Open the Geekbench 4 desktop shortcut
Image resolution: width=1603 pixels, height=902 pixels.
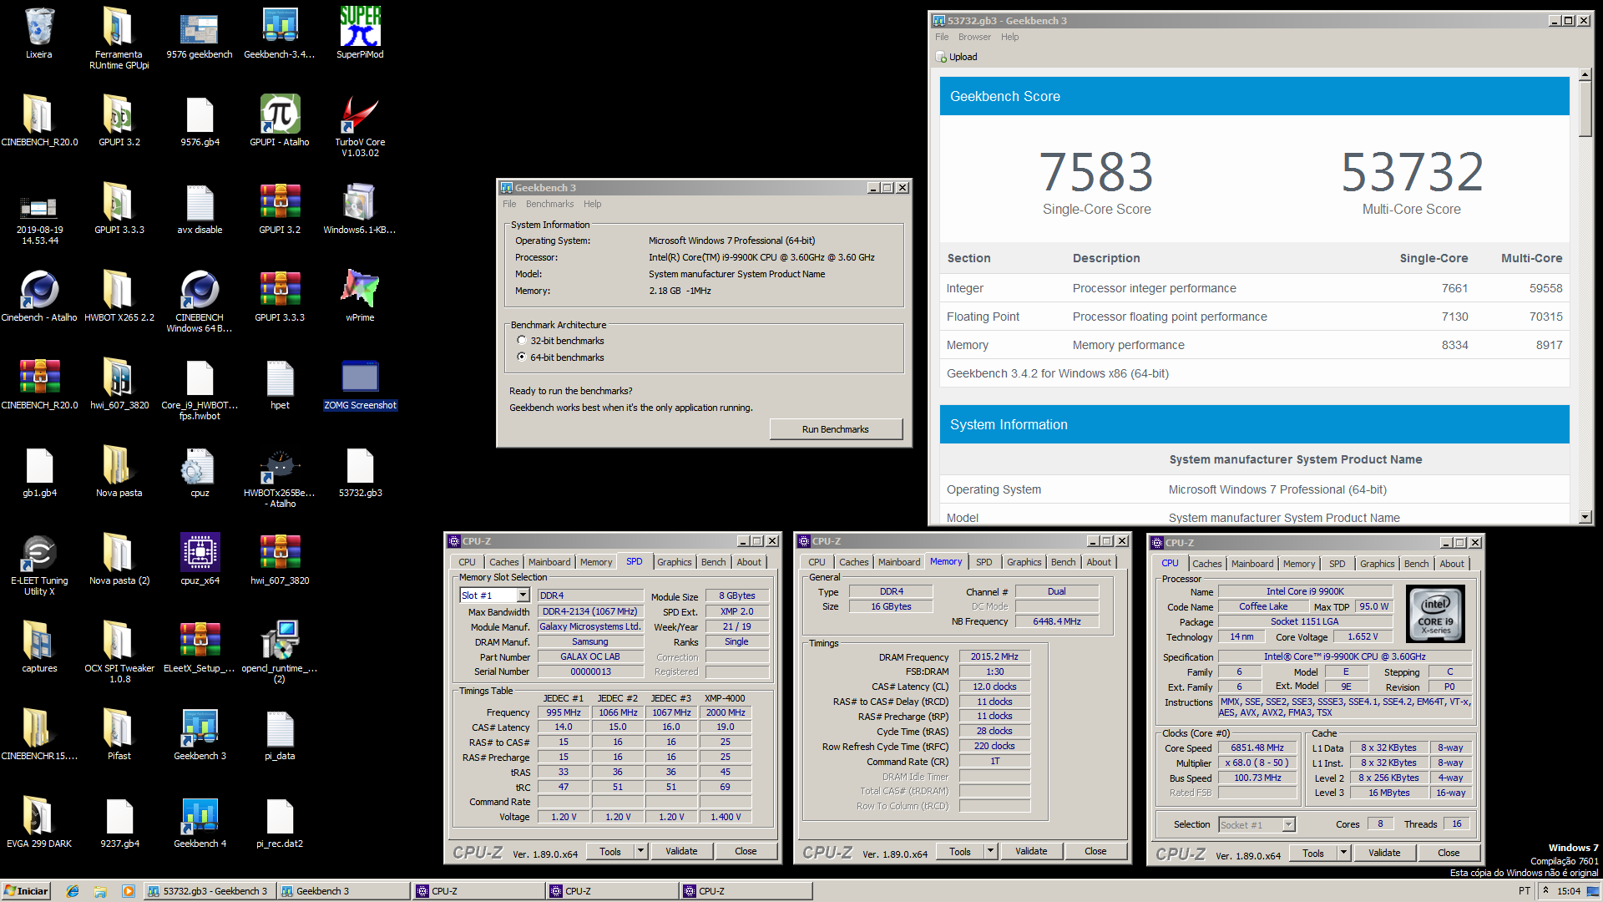[x=200, y=823]
